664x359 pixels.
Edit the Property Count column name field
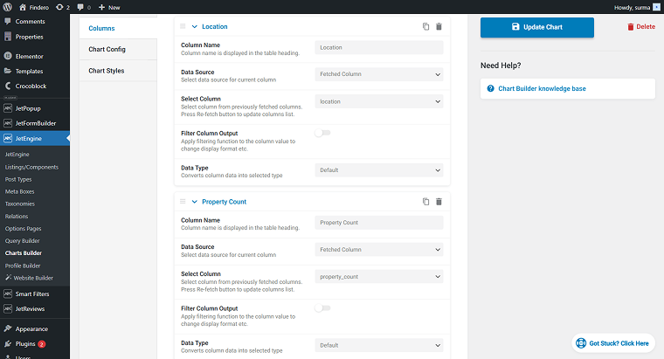(x=379, y=223)
